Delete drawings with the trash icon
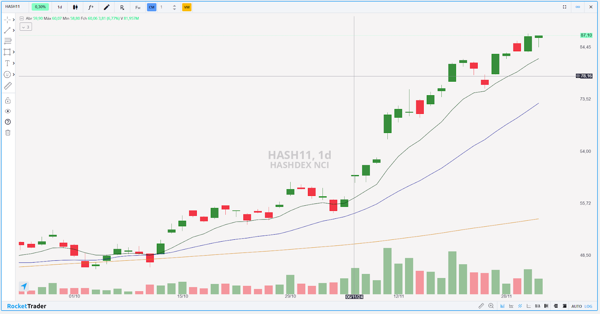600x314 pixels. click(7, 133)
